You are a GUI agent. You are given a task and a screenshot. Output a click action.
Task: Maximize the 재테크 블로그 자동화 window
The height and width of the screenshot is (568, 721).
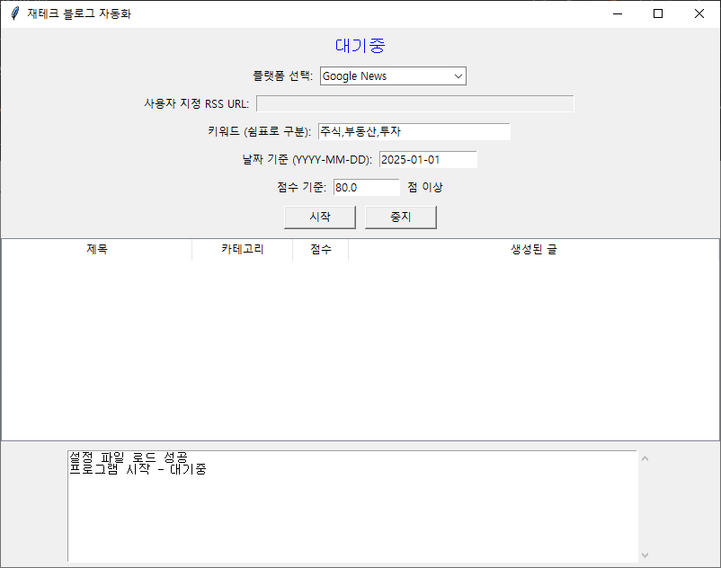pyautogui.click(x=658, y=13)
